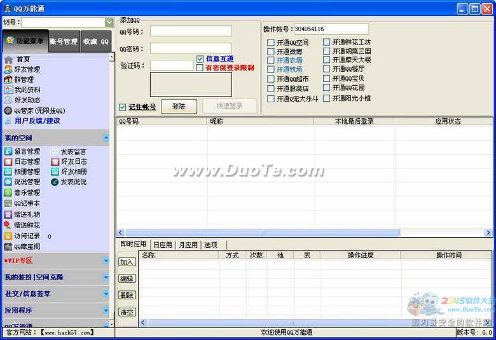
Task: Toggle 记住帐号 checkbox
Action: (x=123, y=107)
